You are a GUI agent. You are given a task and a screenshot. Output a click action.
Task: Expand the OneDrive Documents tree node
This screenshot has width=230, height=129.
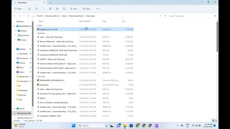(x=15, y=35)
